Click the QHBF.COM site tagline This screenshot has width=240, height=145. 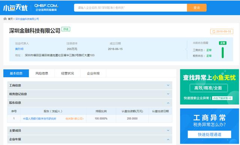(x=46, y=7)
